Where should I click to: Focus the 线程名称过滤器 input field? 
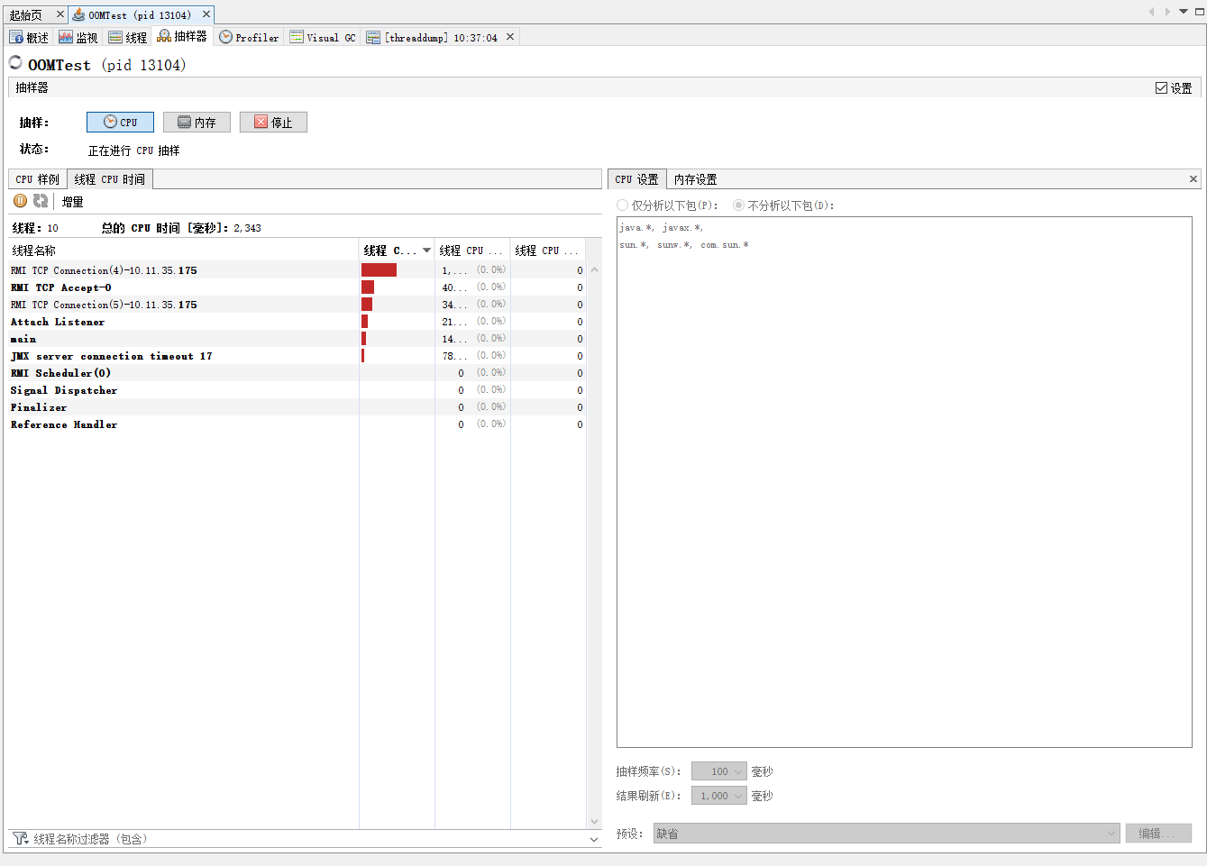point(309,839)
